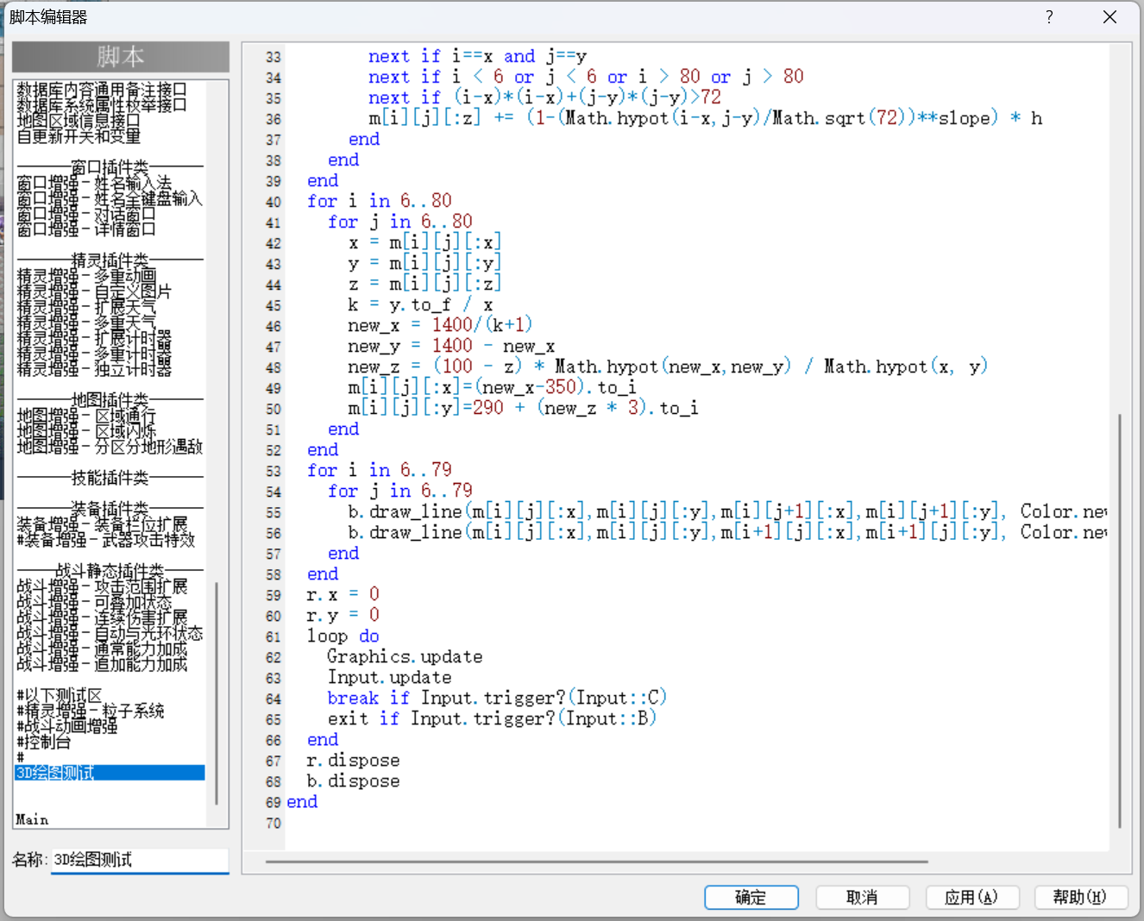Select script 地图增强 - 分区分地形遇敌

(x=110, y=446)
